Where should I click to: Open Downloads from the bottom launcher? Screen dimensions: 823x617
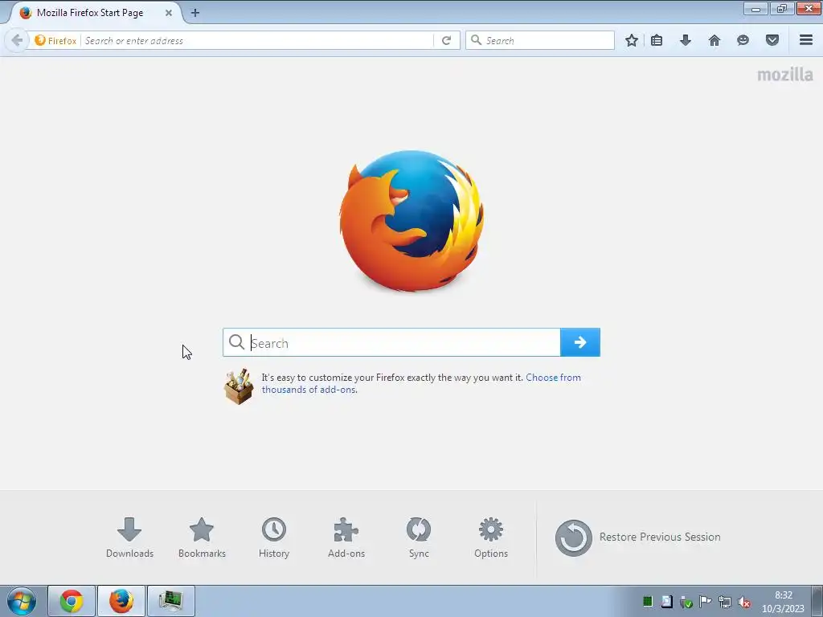pos(129,537)
